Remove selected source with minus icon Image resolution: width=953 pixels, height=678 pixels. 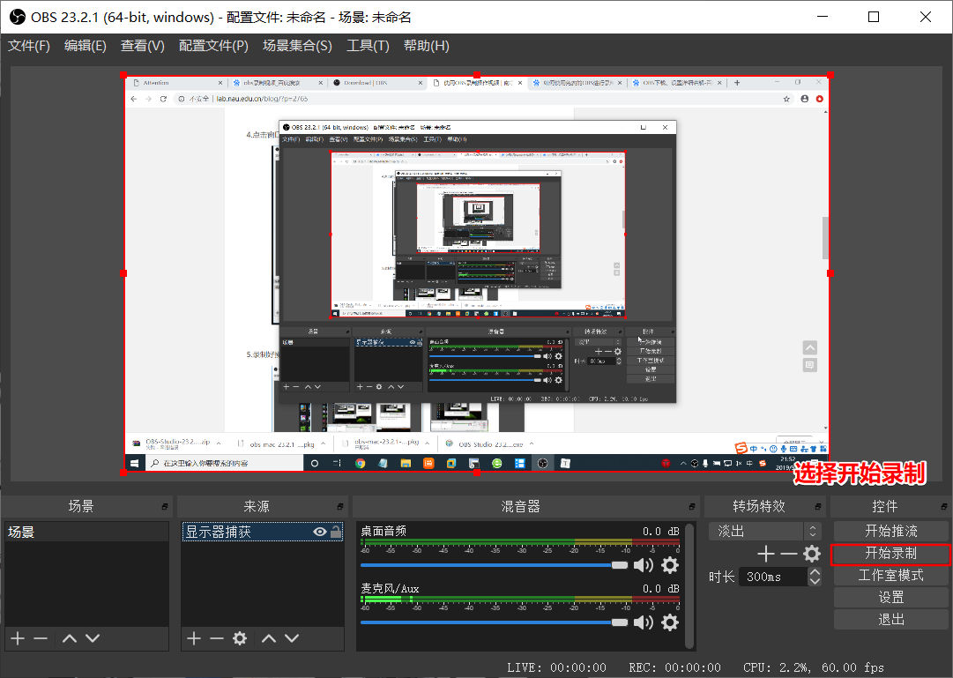[216, 638]
